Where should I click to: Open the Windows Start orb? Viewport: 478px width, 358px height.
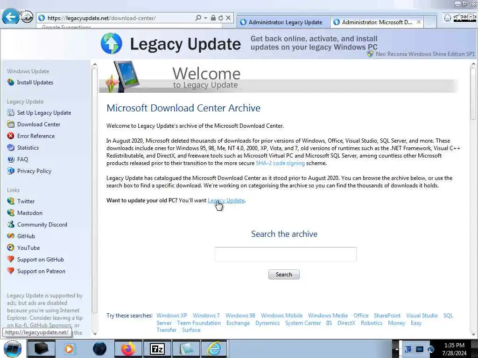(x=13, y=349)
